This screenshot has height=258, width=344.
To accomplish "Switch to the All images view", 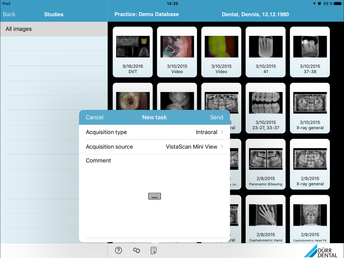I will pos(18,29).
